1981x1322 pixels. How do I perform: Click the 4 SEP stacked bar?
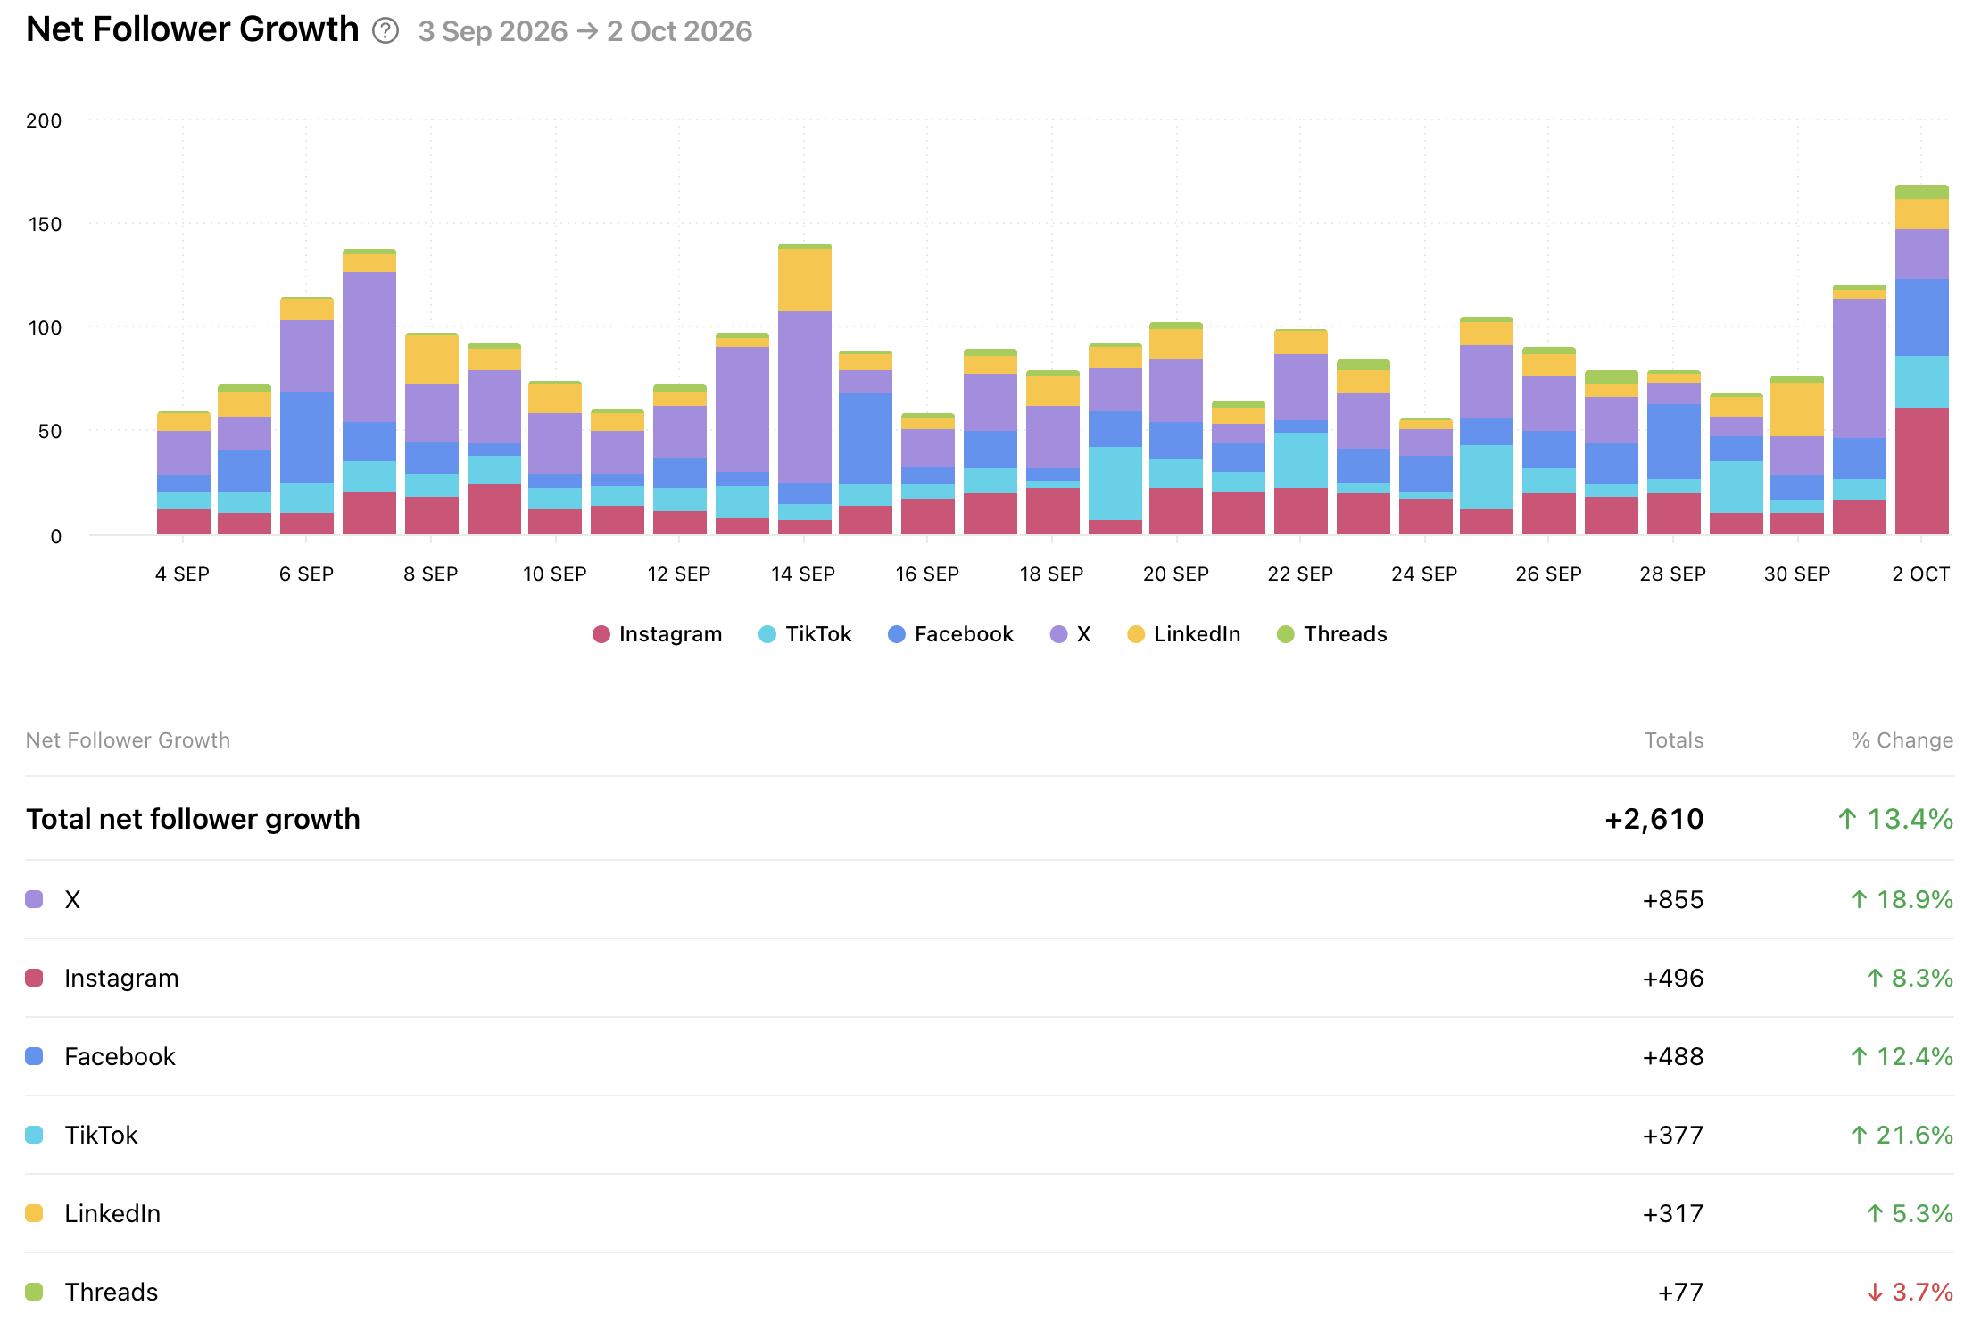[183, 474]
